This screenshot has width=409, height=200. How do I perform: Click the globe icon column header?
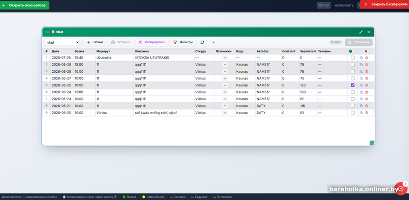tap(351, 51)
